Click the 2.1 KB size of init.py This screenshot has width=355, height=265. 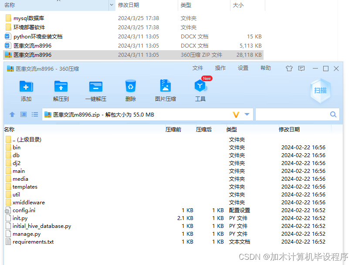point(185,218)
